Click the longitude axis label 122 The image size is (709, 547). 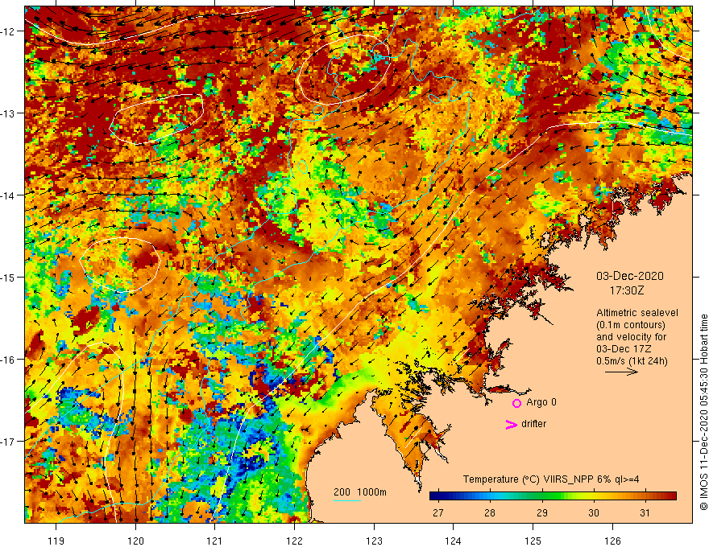point(294,541)
